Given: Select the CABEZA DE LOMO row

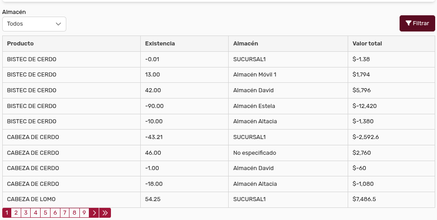Looking at the screenshot, I should (31, 199).
